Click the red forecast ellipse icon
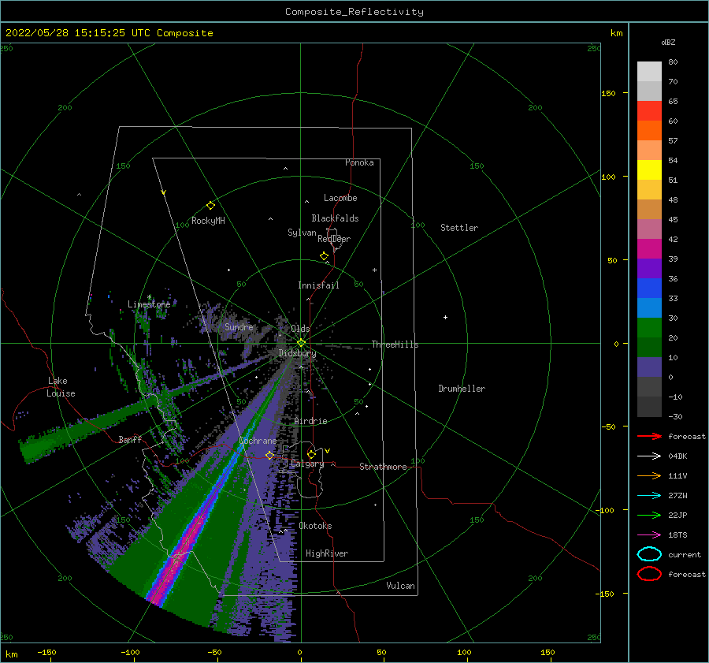Image resolution: width=709 pixels, height=663 pixels. 649,574
